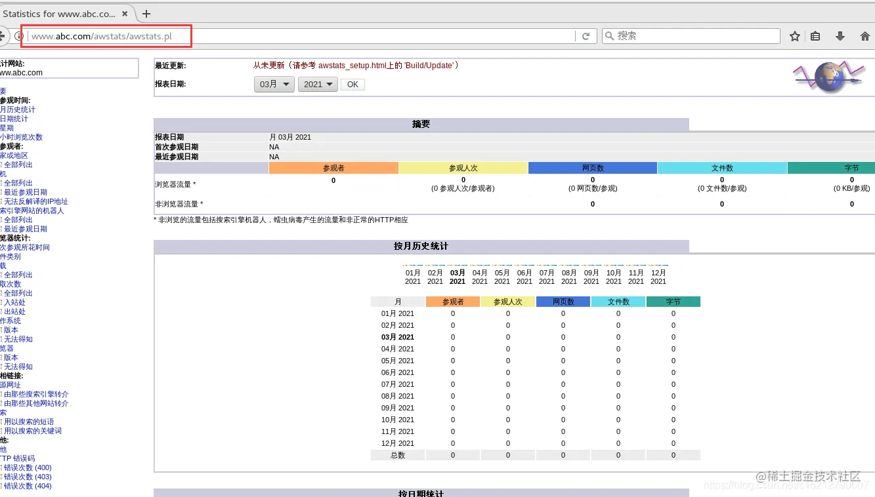Open the 星期 sidebar link
875x497 pixels.
pyautogui.click(x=7, y=128)
